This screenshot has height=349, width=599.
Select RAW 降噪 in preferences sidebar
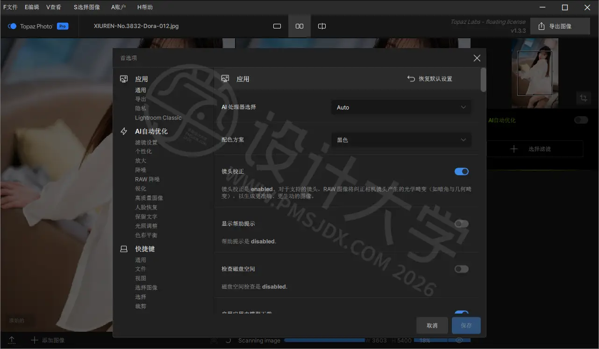[x=147, y=179]
